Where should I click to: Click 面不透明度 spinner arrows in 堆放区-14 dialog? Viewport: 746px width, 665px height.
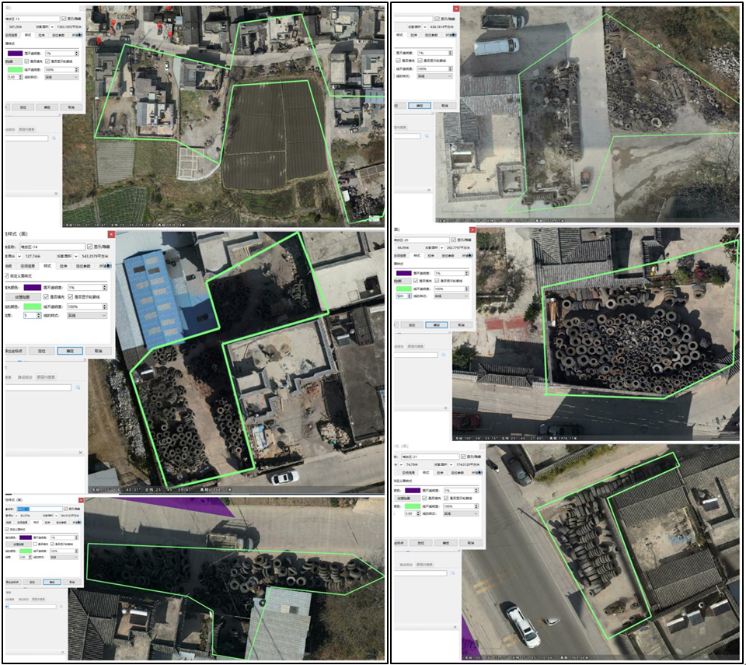(105, 287)
